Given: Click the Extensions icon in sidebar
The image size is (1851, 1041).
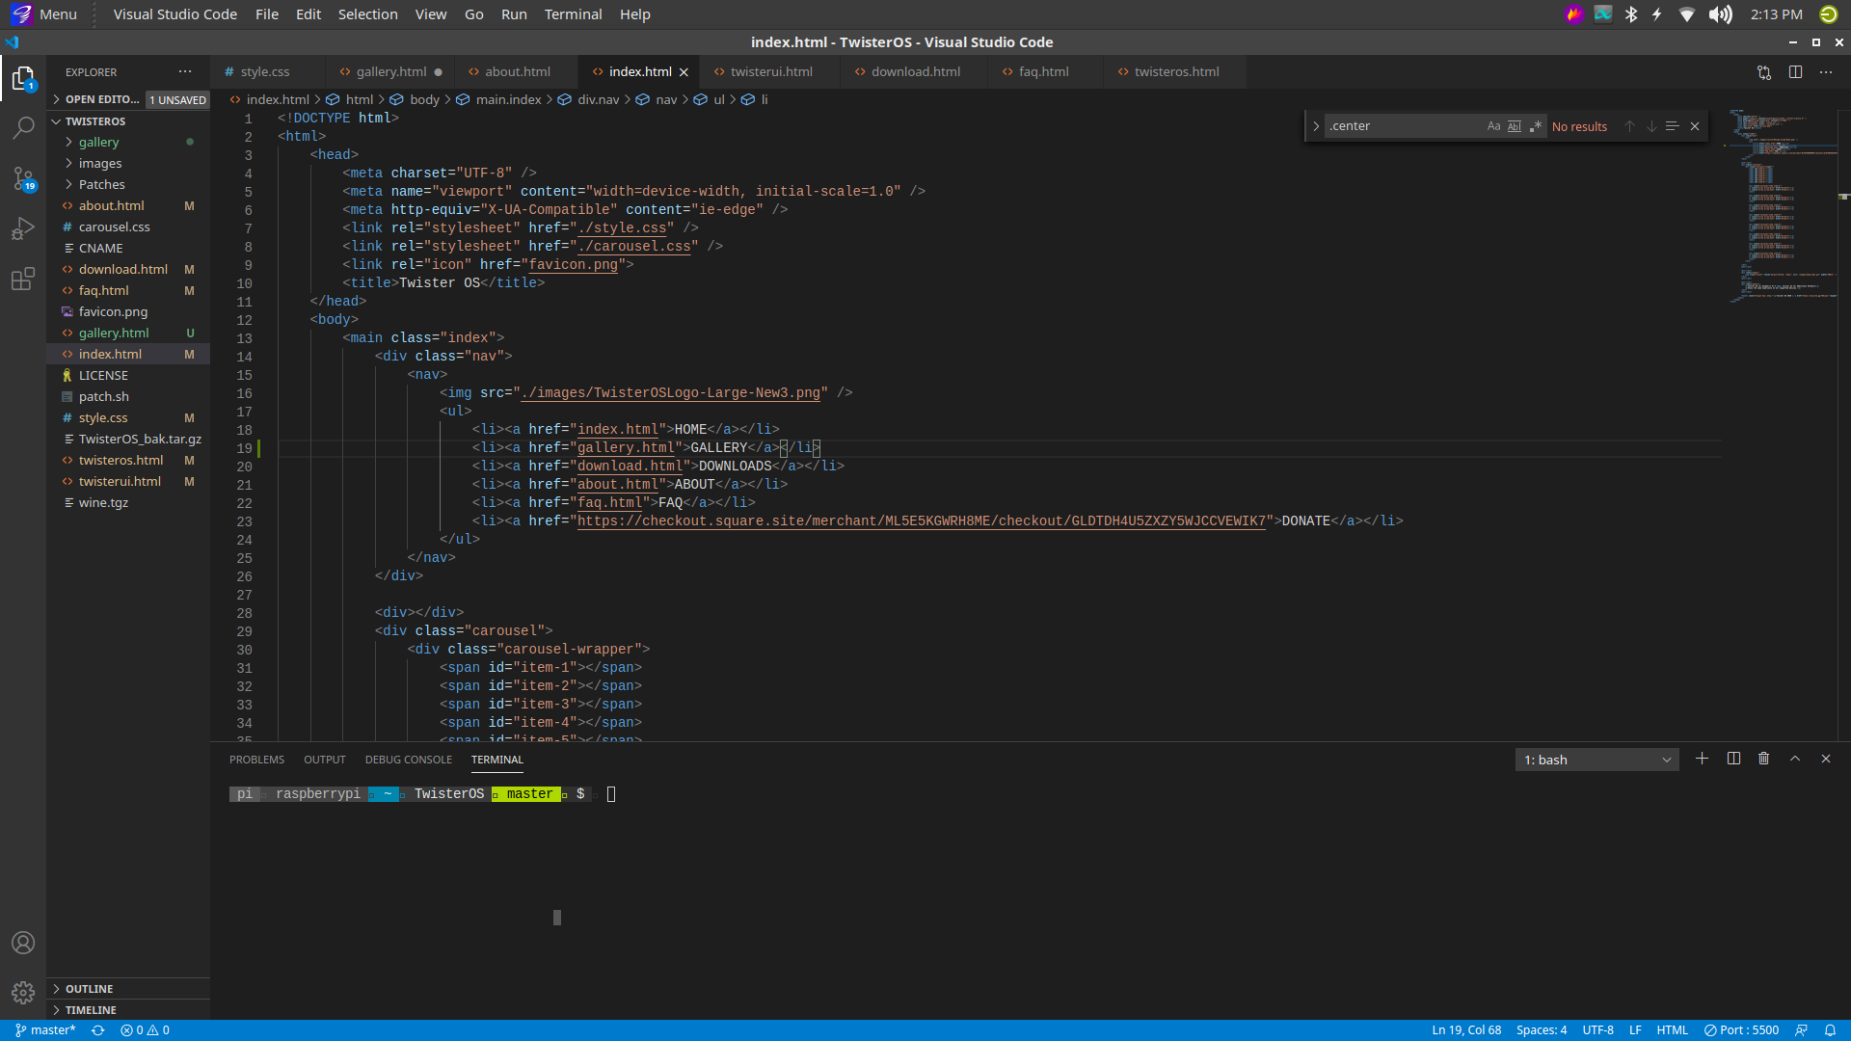Looking at the screenshot, I should click(23, 280).
